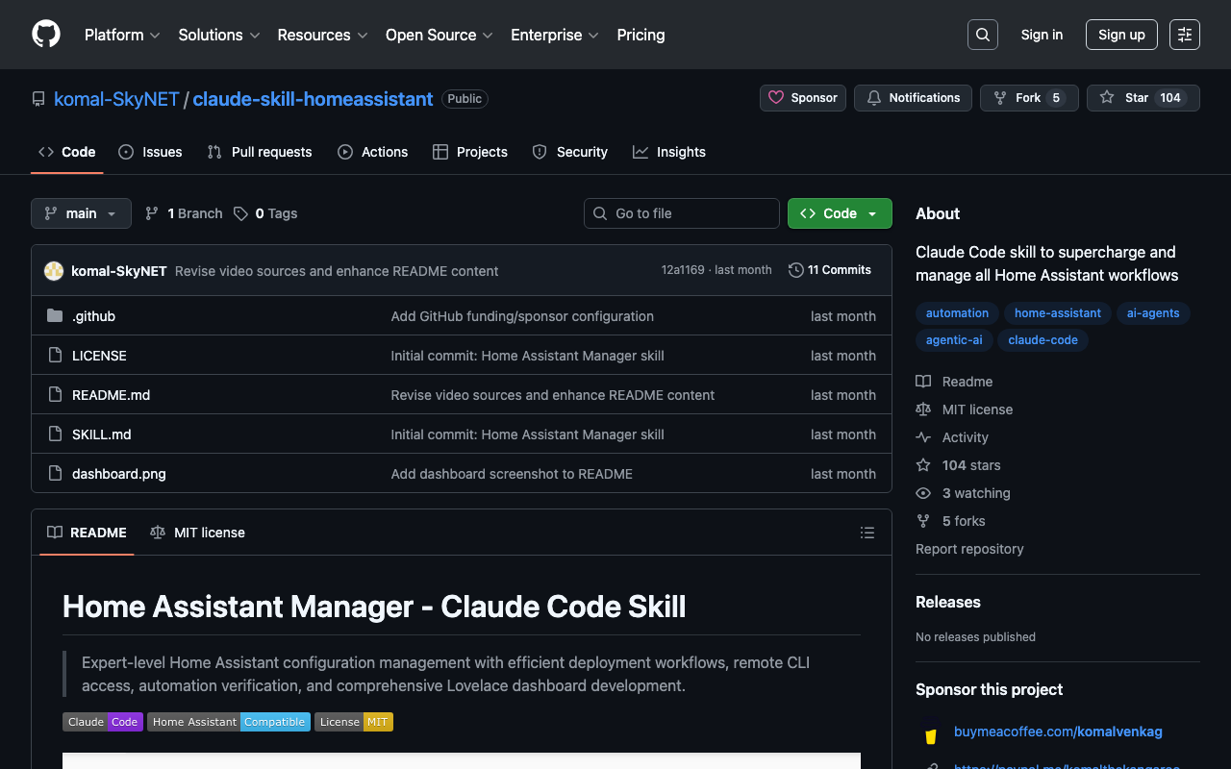Image resolution: width=1231 pixels, height=769 pixels.
Task: Expand the Platform navigation menu
Action: (x=122, y=35)
